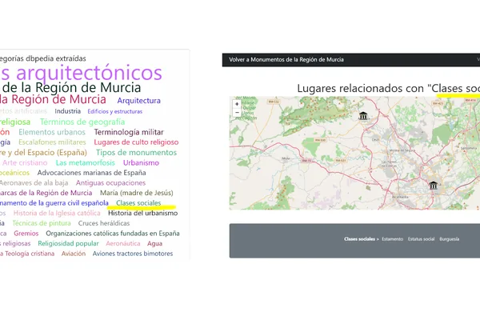Click Historia del urbanismo tag
The height and width of the screenshot is (320, 480).
point(142,213)
